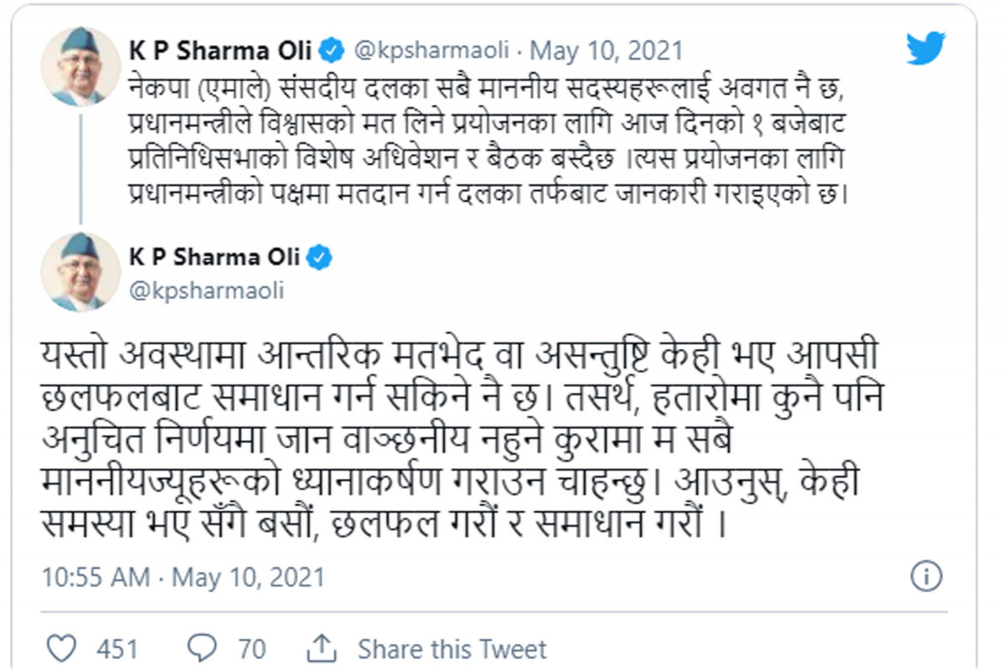Click the @kpsharmaoli handle in the top tweet
The image size is (1004, 669).
tap(432, 50)
